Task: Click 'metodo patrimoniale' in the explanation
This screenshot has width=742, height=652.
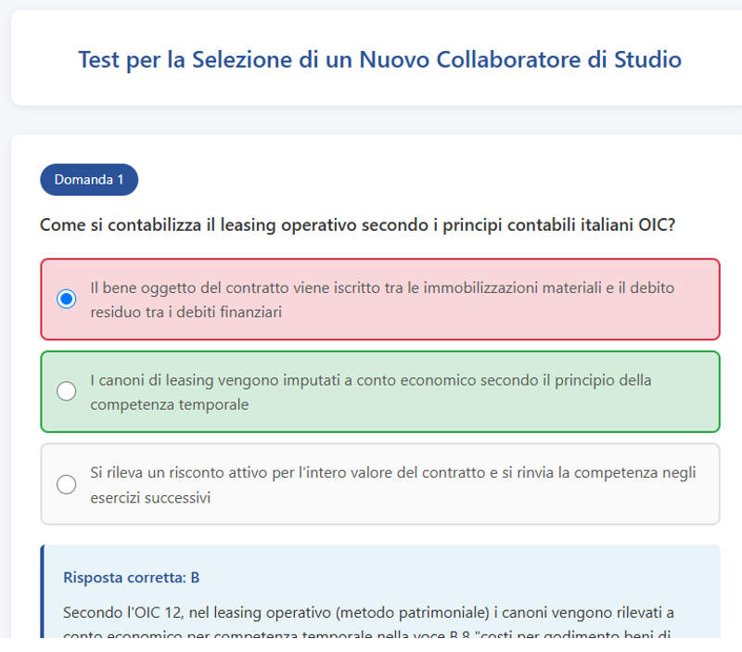Action: pos(412,612)
